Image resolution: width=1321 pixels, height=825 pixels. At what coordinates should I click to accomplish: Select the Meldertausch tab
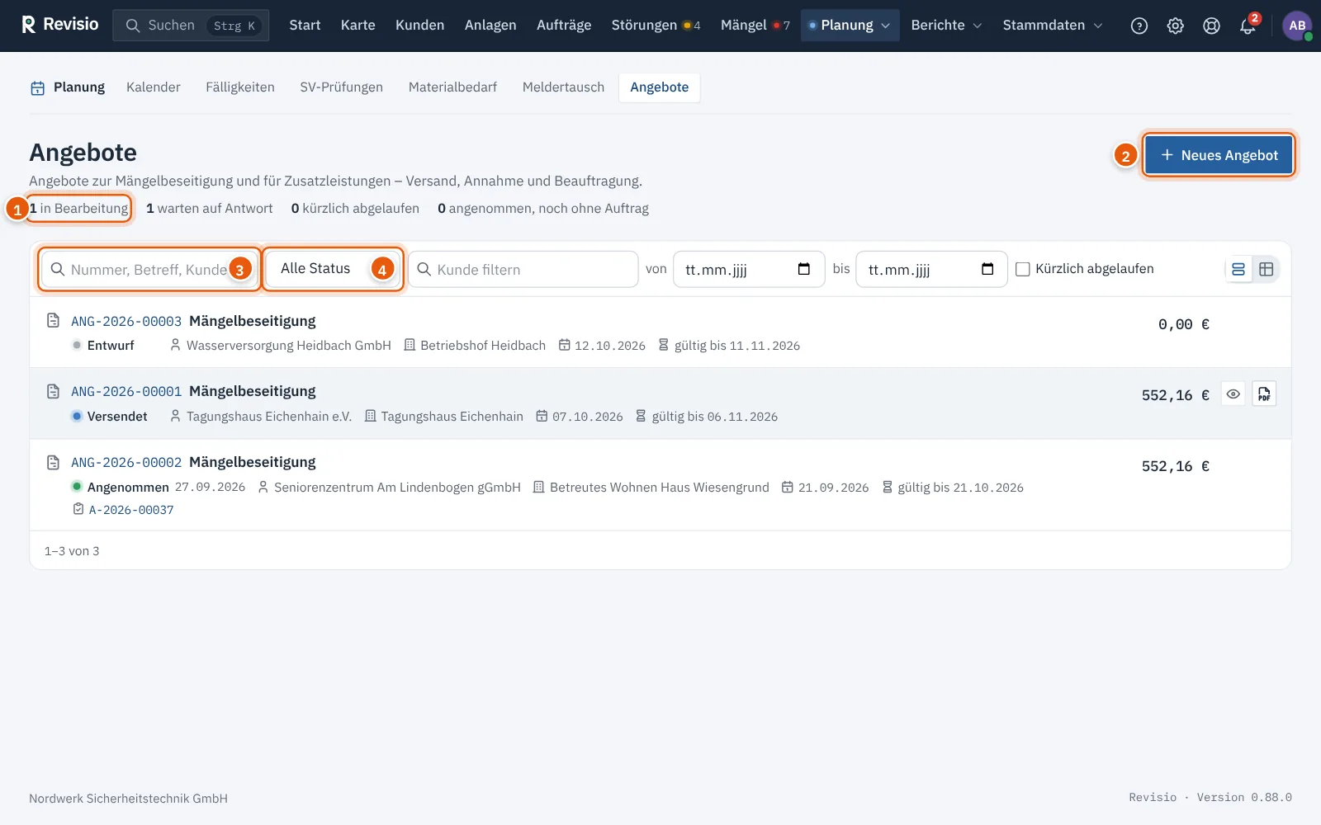pyautogui.click(x=563, y=87)
